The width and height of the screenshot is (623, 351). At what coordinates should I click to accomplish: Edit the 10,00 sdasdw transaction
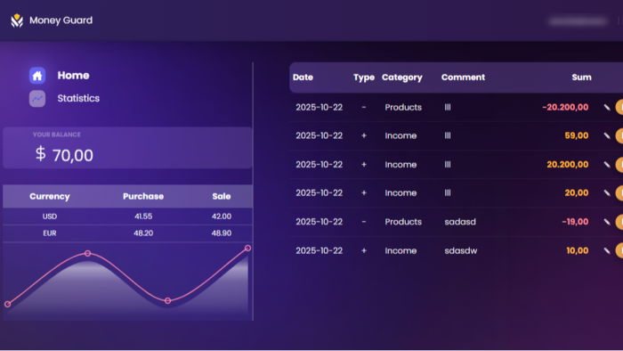pyautogui.click(x=607, y=251)
